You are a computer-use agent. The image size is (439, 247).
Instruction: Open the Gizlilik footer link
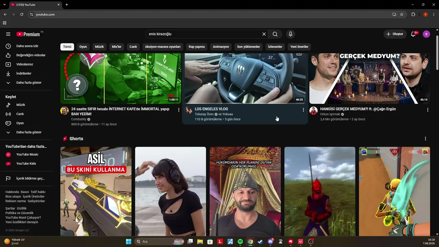22,209
